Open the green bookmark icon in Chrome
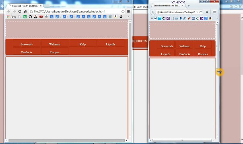This screenshot has width=243, height=144. pyautogui.click(x=25, y=17)
